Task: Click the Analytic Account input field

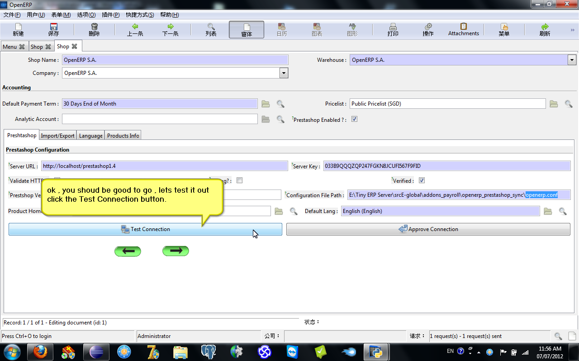Action: (x=160, y=119)
